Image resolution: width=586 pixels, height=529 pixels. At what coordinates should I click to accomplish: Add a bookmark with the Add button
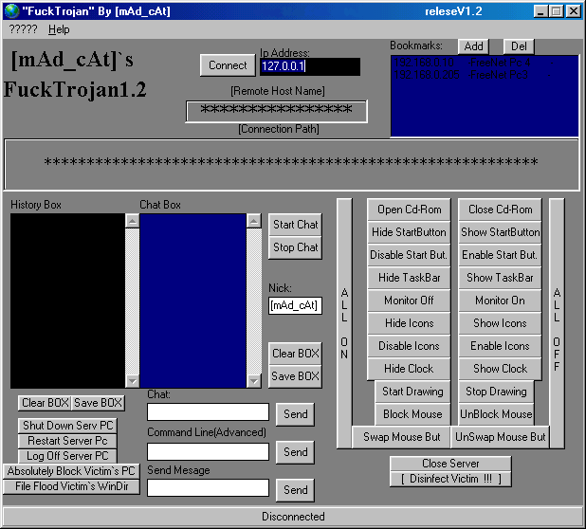[x=473, y=46]
